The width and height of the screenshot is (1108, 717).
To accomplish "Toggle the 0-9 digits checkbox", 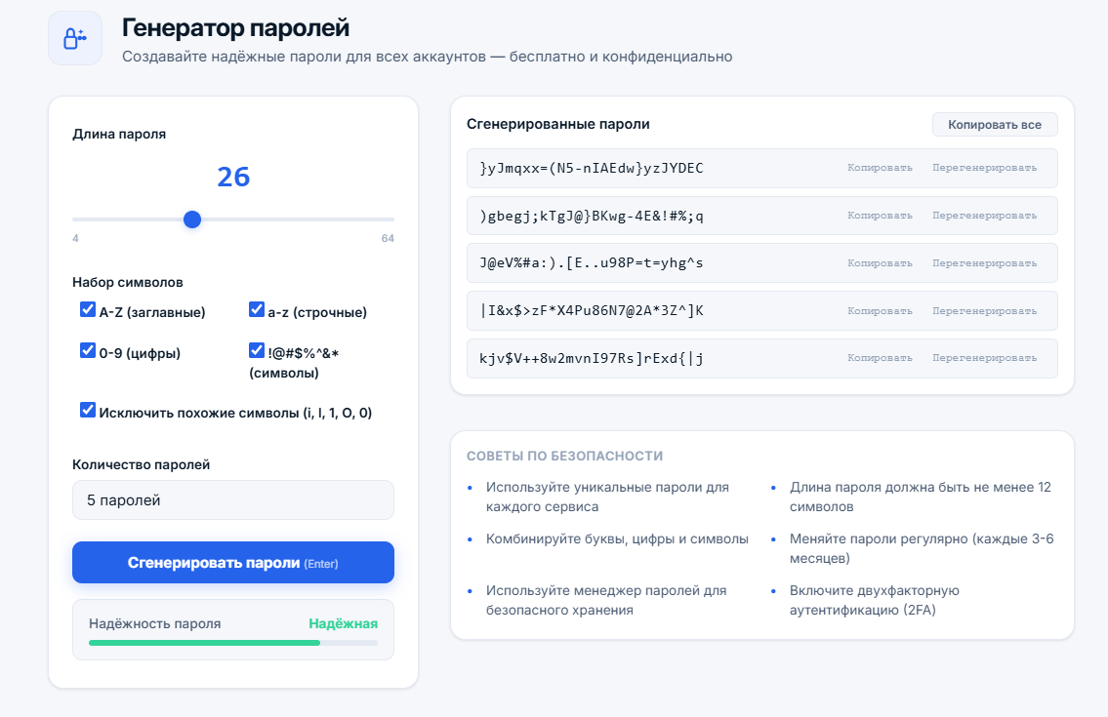I will [88, 350].
